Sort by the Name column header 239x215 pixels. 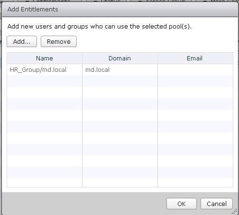click(45, 59)
